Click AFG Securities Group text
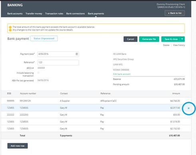This screenshot has width=196, height=155. (x=123, y=59)
